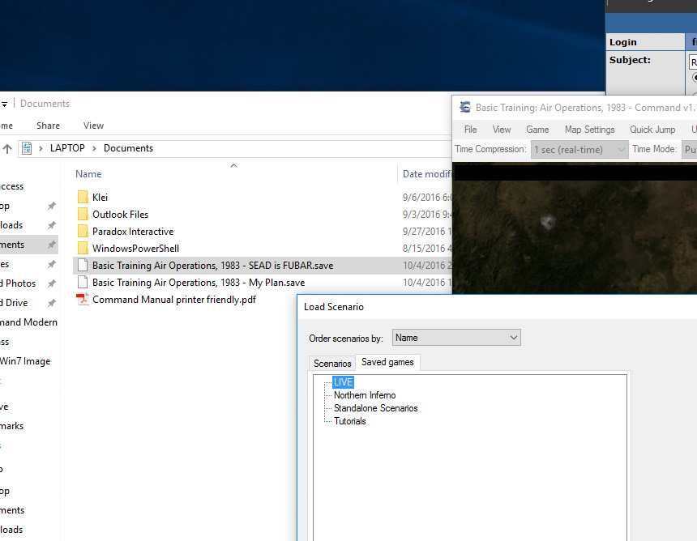The height and width of the screenshot is (541, 697).
Task: Switch to the Scenarios tab
Action: (332, 364)
